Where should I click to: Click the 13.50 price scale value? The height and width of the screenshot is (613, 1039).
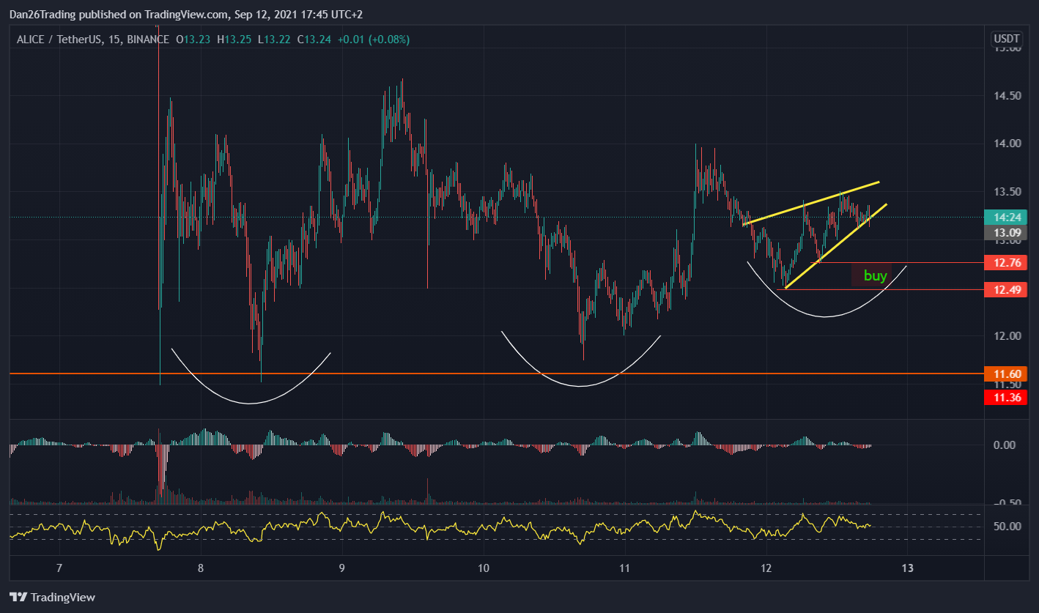click(x=1007, y=193)
